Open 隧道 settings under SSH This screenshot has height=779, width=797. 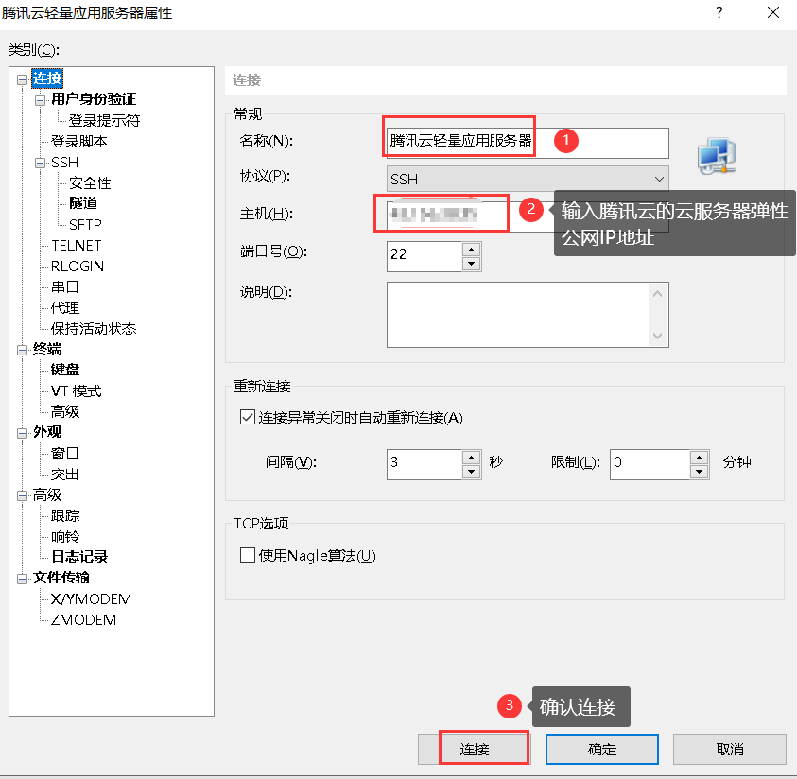click(83, 203)
